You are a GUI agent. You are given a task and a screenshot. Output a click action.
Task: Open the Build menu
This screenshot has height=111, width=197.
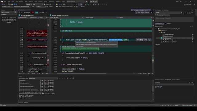tap(26, 2)
